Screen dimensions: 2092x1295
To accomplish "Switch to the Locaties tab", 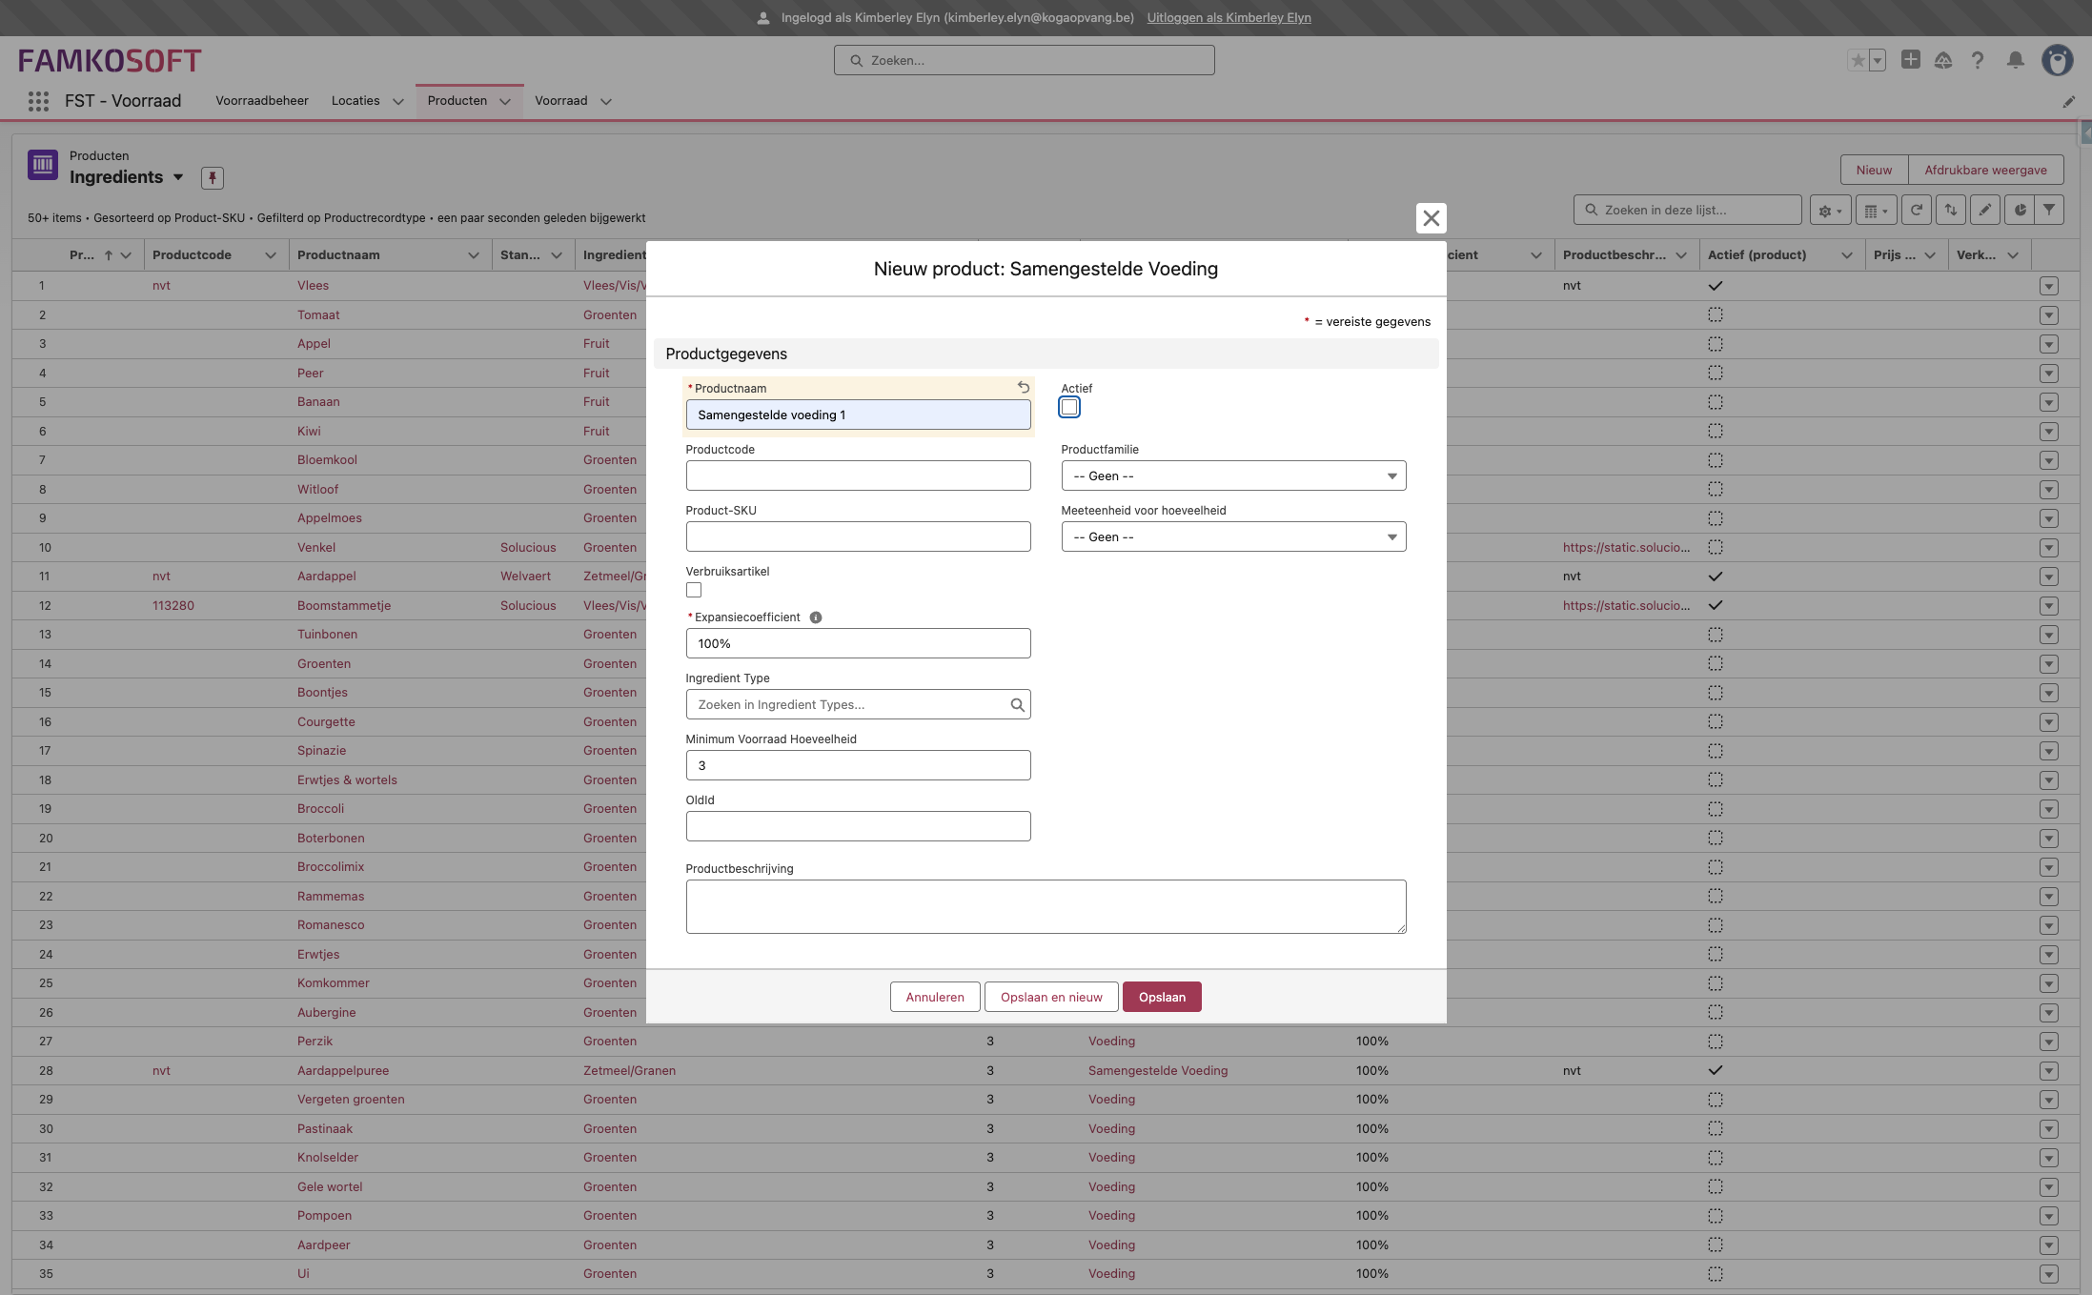I will [355, 101].
